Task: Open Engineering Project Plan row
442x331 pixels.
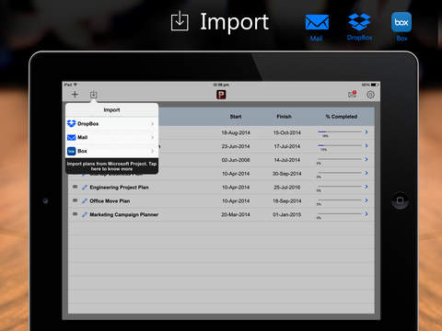Action: pyautogui.click(x=221, y=188)
